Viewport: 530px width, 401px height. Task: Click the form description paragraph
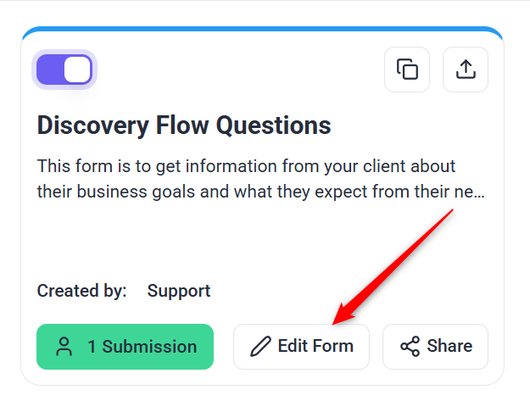260,179
